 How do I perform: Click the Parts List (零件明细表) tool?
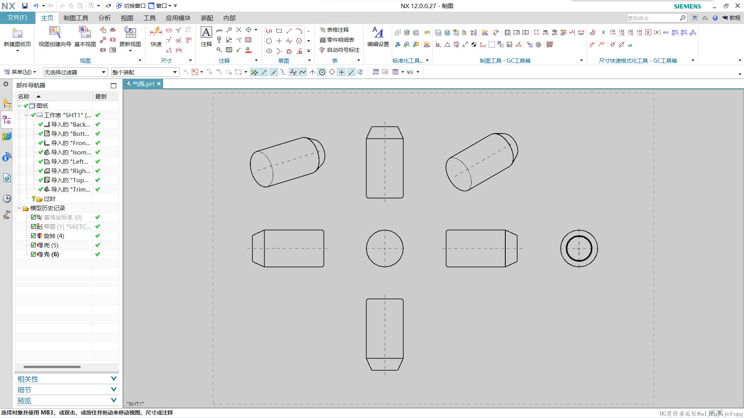pos(337,40)
